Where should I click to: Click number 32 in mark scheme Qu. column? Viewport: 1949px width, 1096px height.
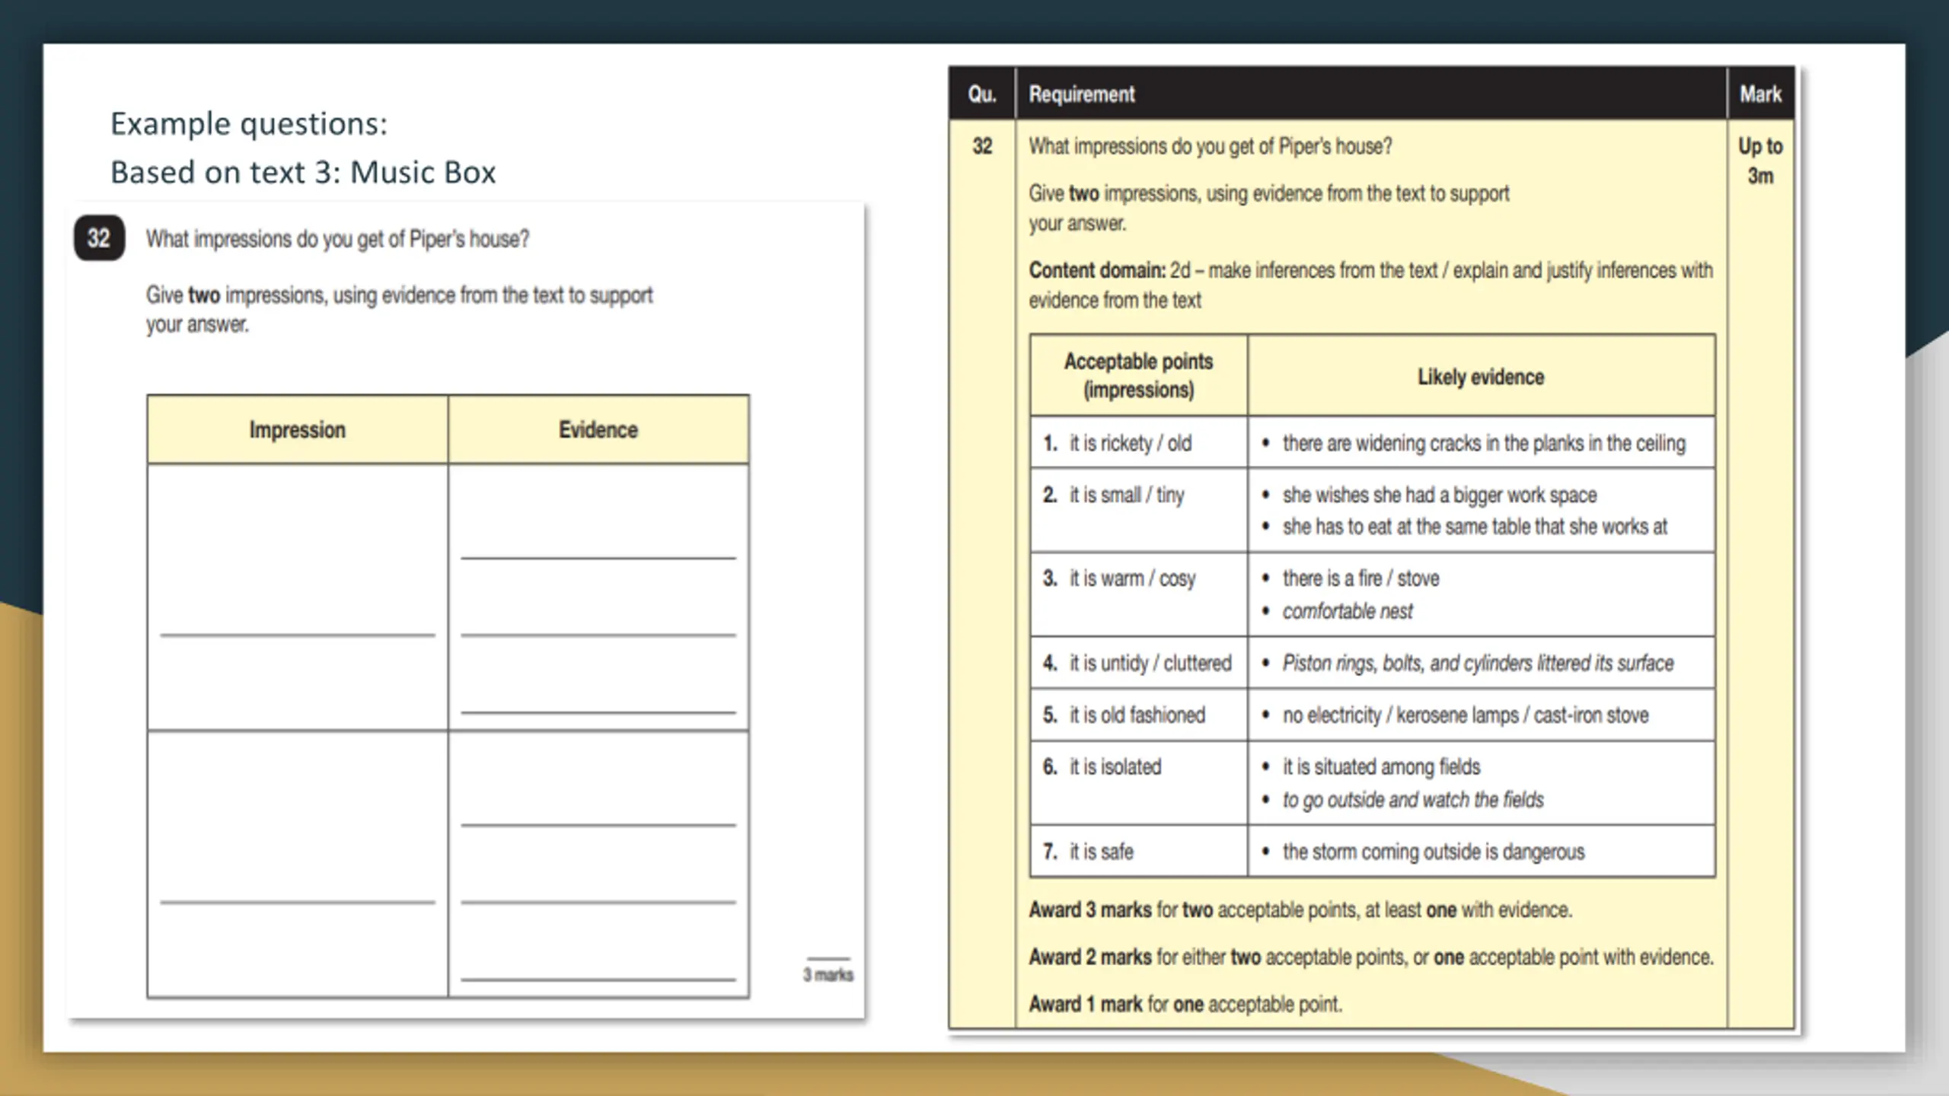click(x=982, y=146)
